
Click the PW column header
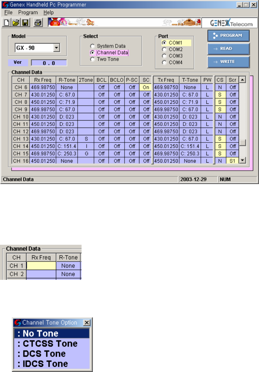coord(207,80)
